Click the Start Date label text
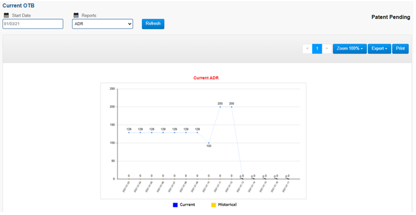Image resolution: width=416 pixels, height=215 pixels. (x=21, y=15)
